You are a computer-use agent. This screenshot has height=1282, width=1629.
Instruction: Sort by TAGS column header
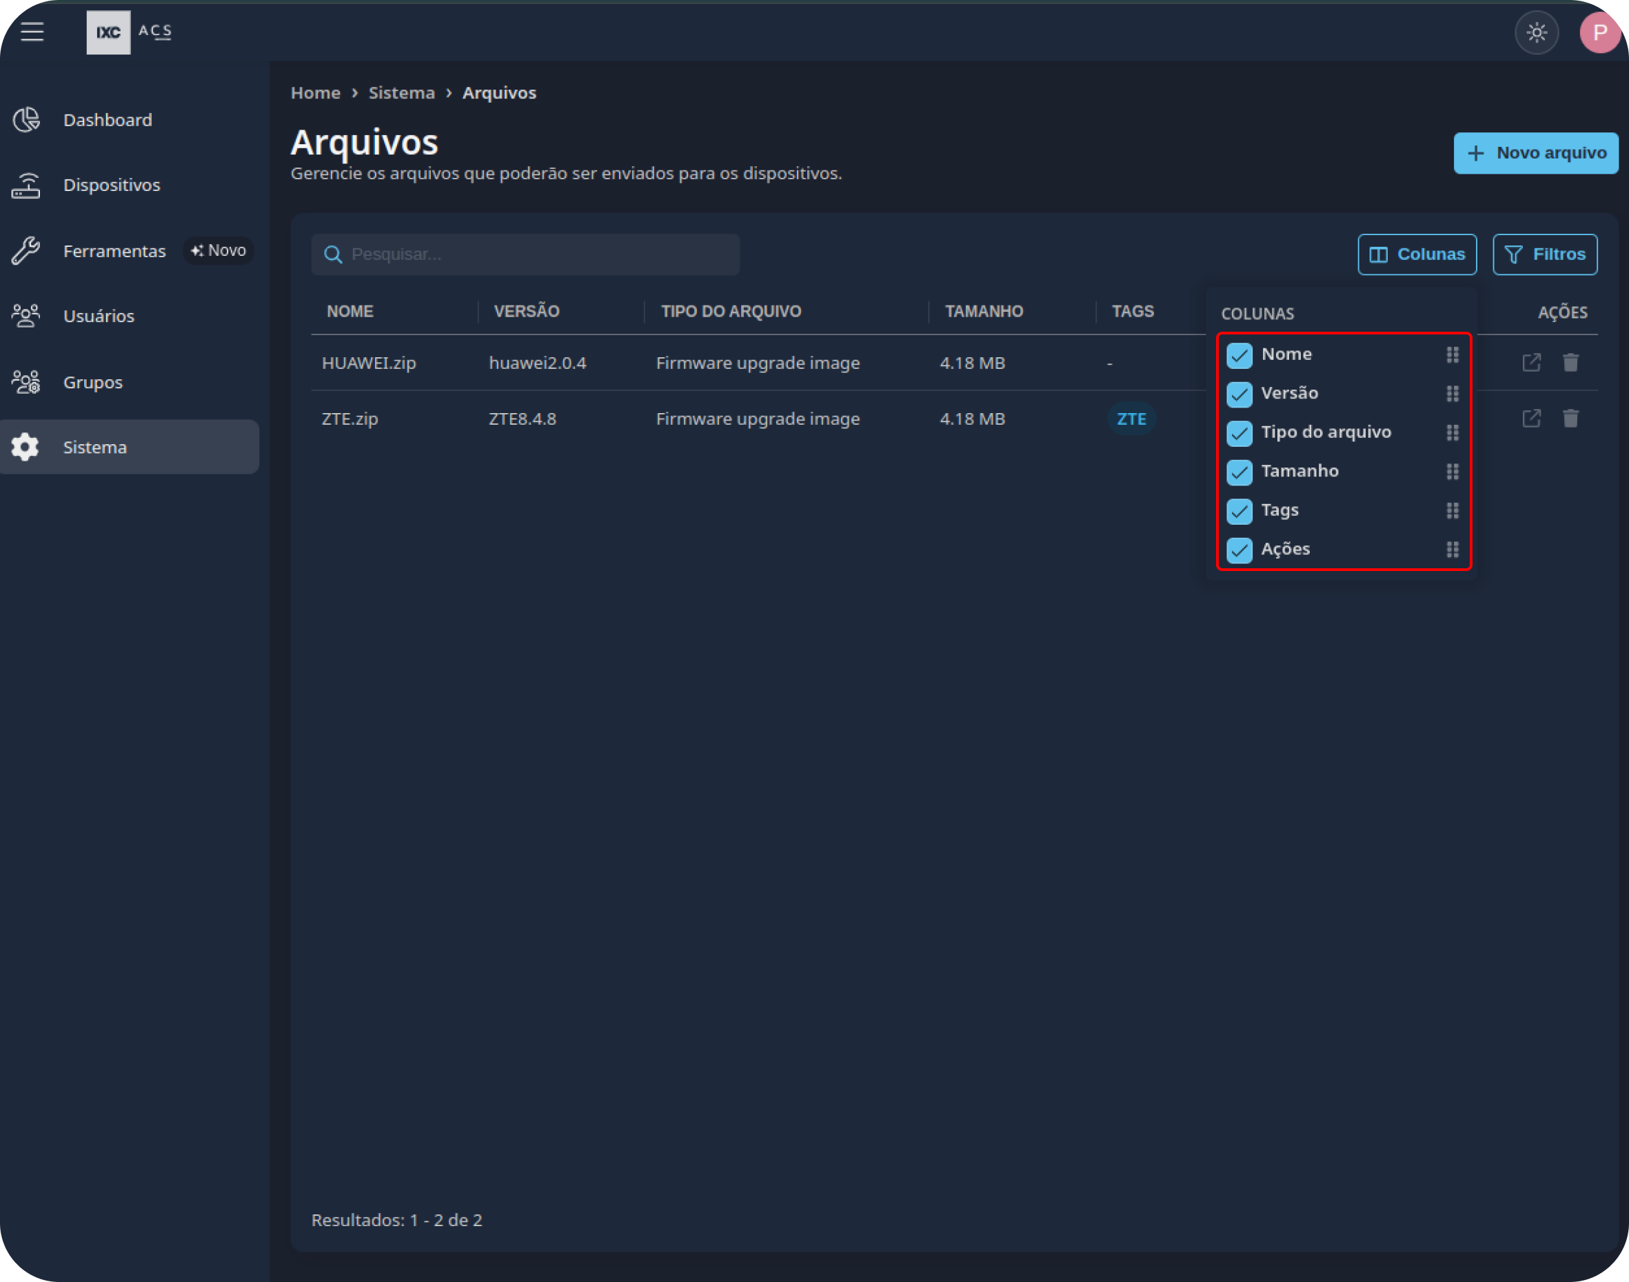click(1132, 312)
